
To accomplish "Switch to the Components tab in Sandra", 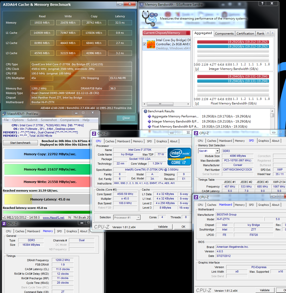I will pos(224,34).
